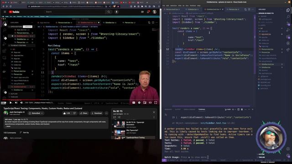Screen dimensions: 292x164
Task: Split the VS Code editor
Action: click(x=249, y=9)
